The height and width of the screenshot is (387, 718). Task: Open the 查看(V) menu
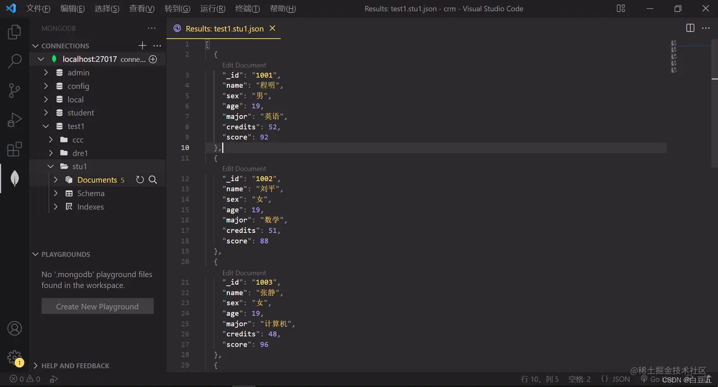142,9
